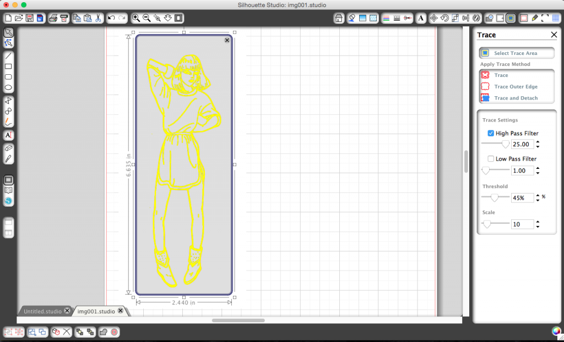Redo the undone action
564x342 pixels.
point(122,18)
